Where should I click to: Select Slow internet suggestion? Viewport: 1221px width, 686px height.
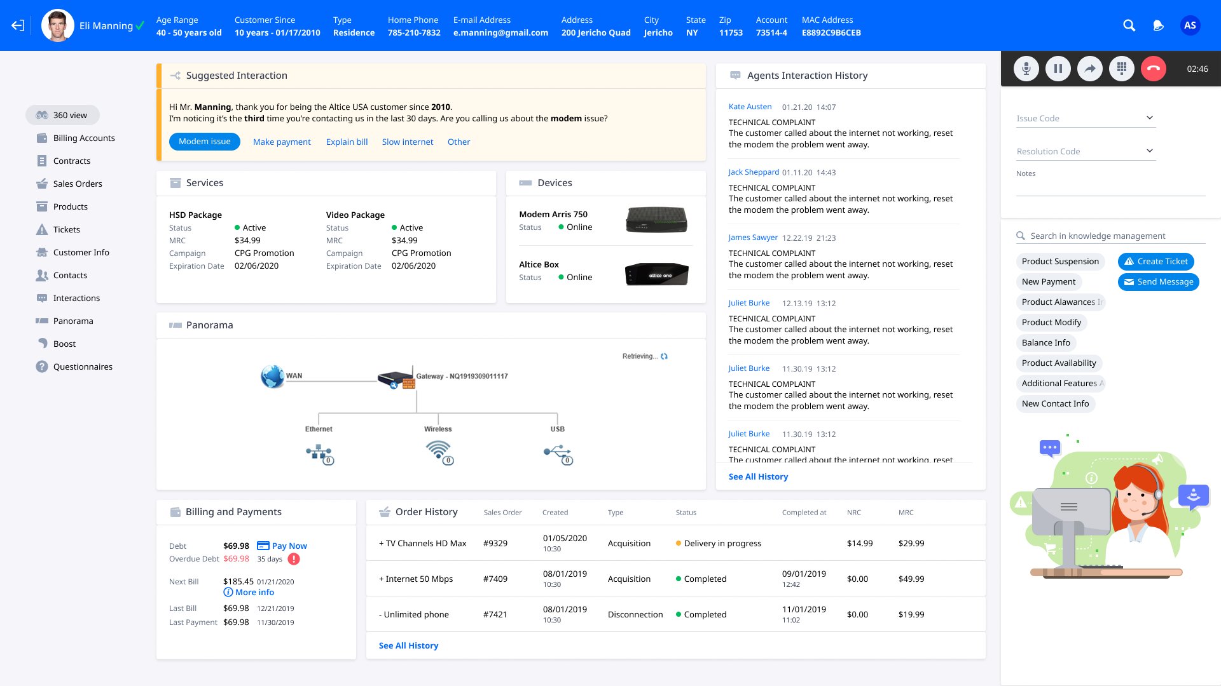coord(408,142)
